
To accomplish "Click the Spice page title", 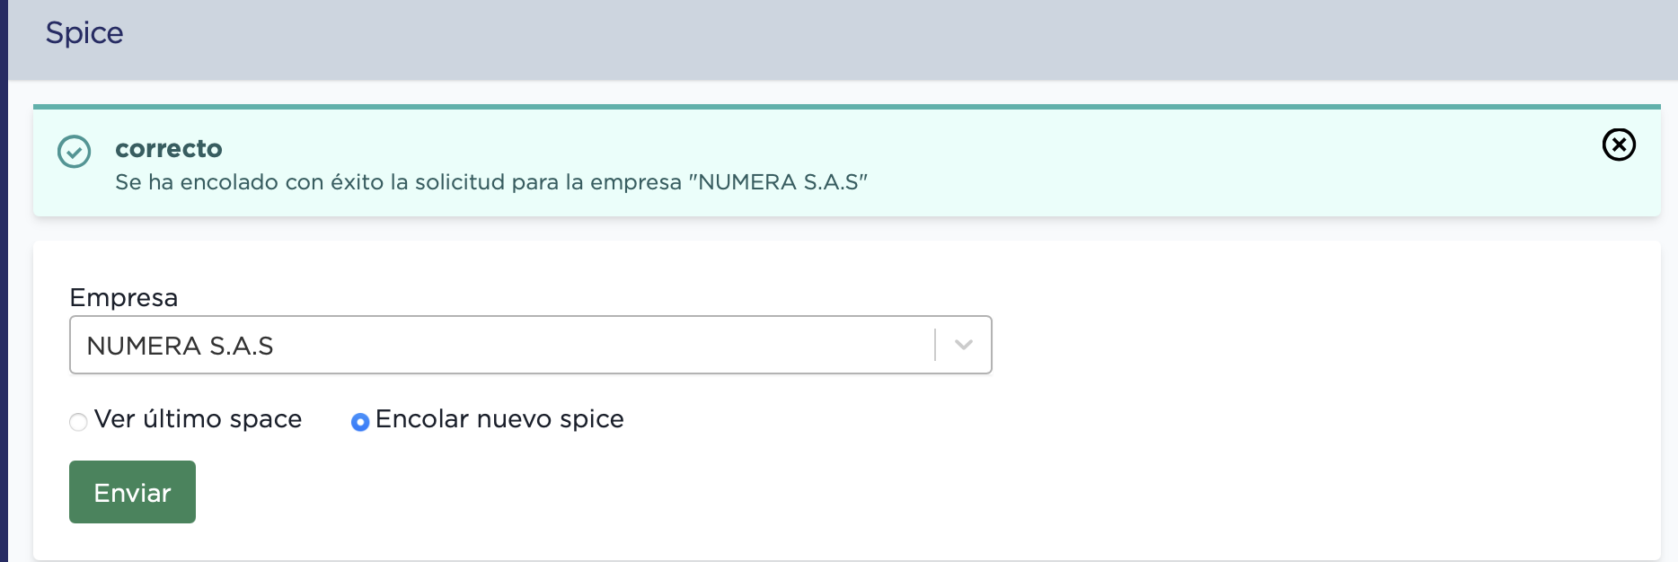I will [x=84, y=33].
